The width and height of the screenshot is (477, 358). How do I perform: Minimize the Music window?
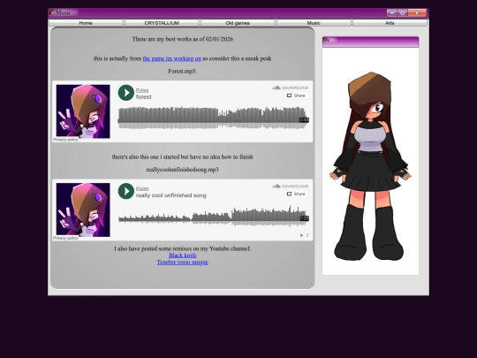[392, 12]
